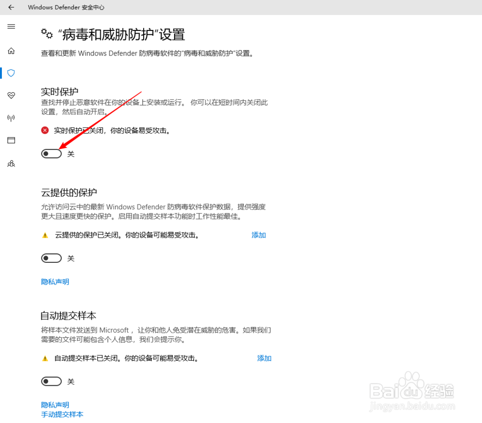482x423 pixels.
Task: Click the 实时保护 section heading
Action: point(60,92)
